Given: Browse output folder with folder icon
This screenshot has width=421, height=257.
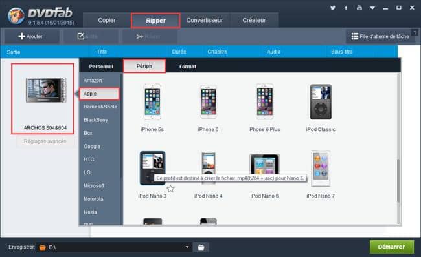Looking at the screenshot, I should pyautogui.click(x=201, y=247).
